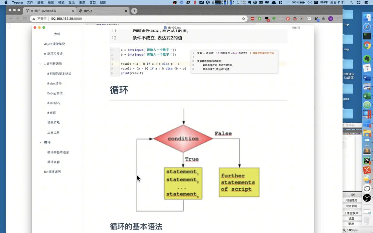
Task: Launch Microsoft Word from the Dock
Action: point(367,78)
